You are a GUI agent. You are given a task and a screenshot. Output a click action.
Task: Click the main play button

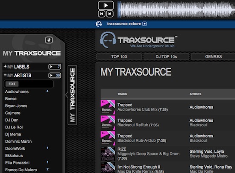(106, 6)
